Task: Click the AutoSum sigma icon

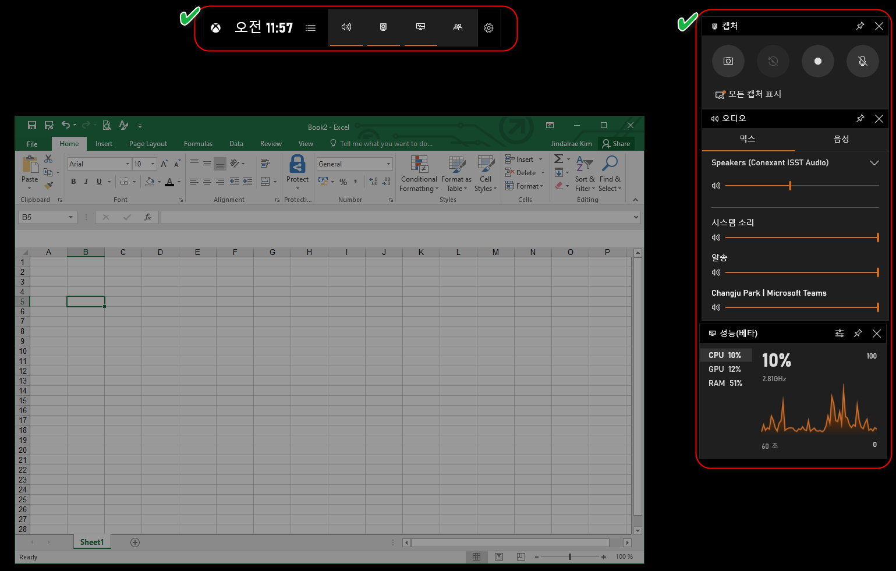Action: coord(558,159)
